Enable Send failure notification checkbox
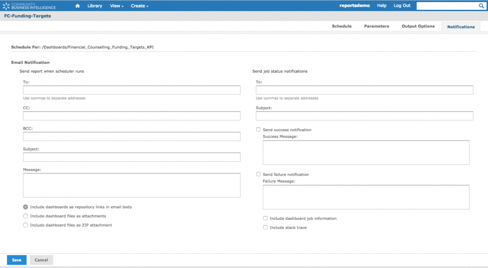 click(258, 174)
